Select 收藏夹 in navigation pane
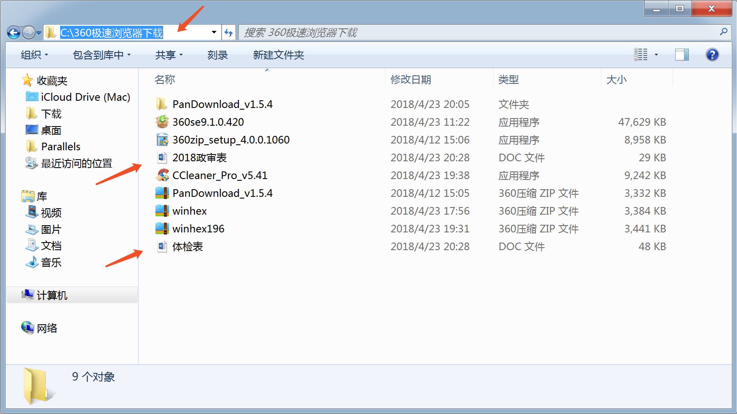Image resolution: width=737 pixels, height=414 pixels. [x=52, y=80]
